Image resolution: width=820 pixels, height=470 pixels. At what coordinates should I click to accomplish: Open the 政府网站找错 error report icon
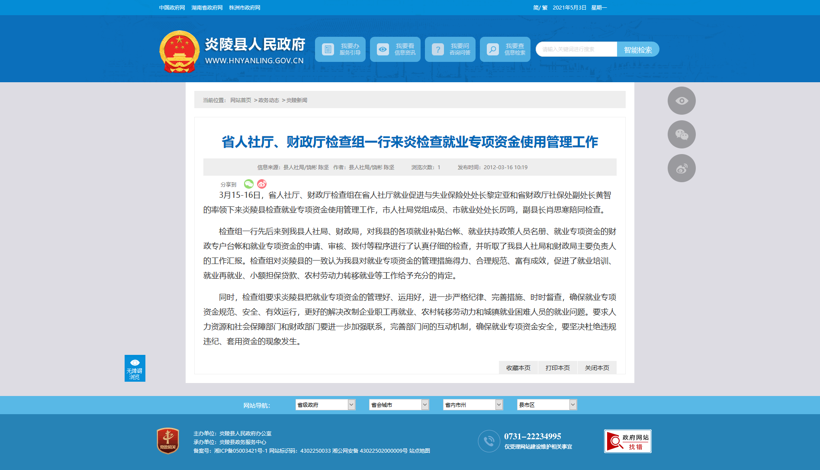pos(627,441)
